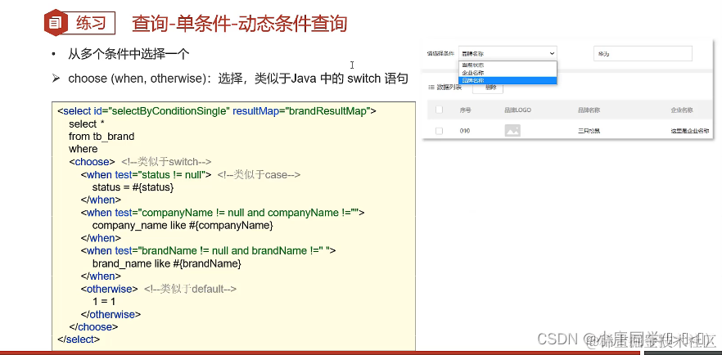Click the 'from tb_brand' code line
The width and height of the screenshot is (722, 355).
click(102, 137)
